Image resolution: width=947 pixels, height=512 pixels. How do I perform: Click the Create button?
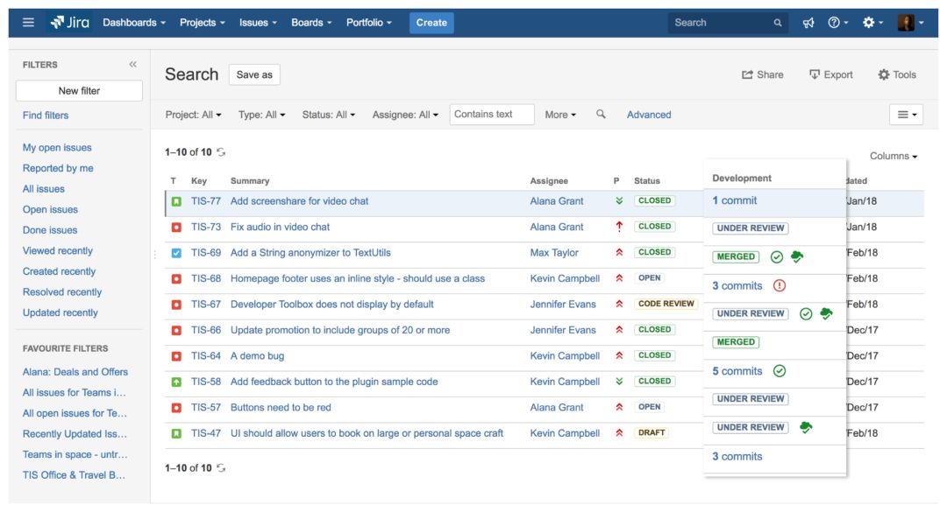click(x=431, y=22)
